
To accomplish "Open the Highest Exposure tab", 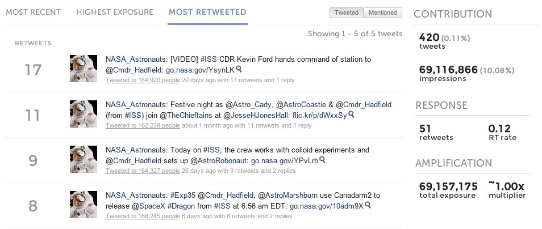I will pos(115,12).
